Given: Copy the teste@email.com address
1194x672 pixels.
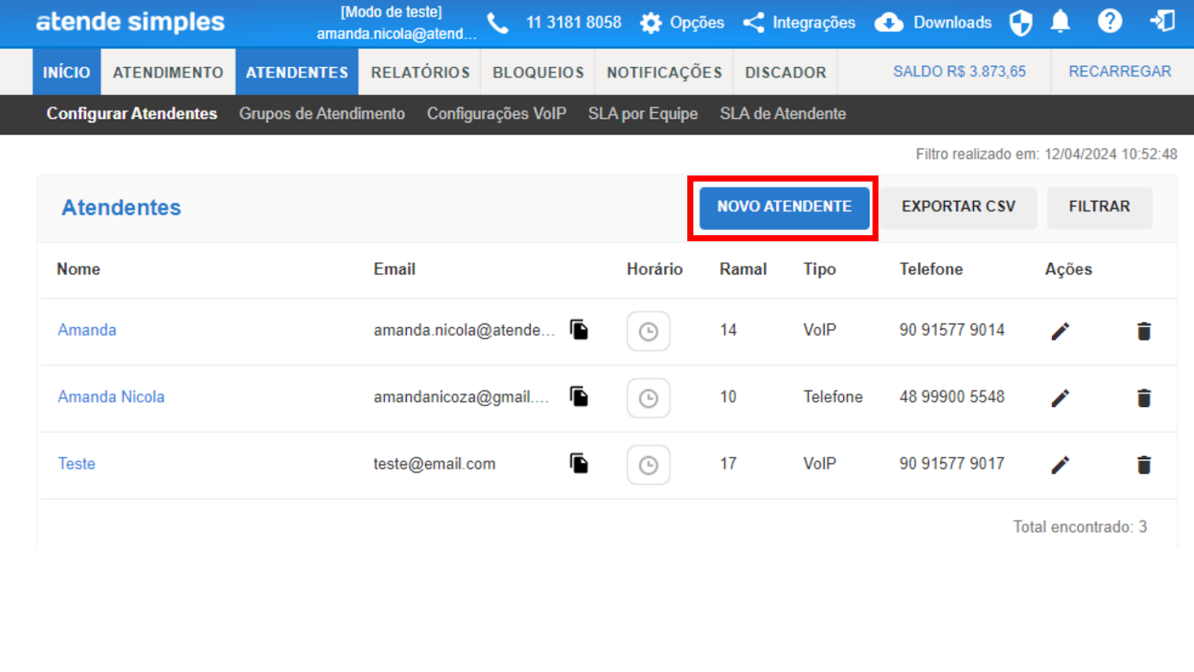Looking at the screenshot, I should click(x=579, y=463).
